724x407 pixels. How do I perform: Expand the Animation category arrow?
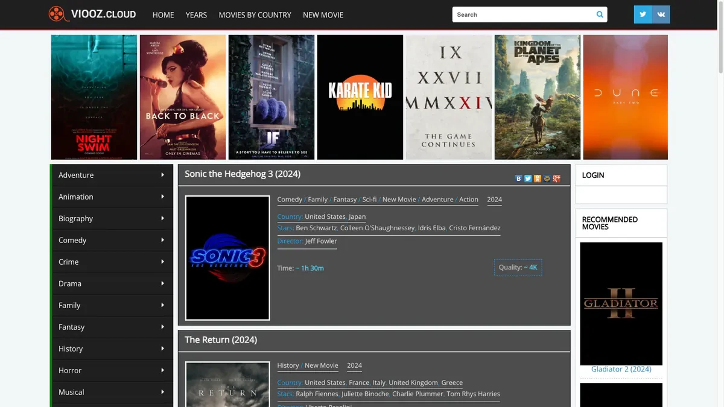pyautogui.click(x=163, y=197)
